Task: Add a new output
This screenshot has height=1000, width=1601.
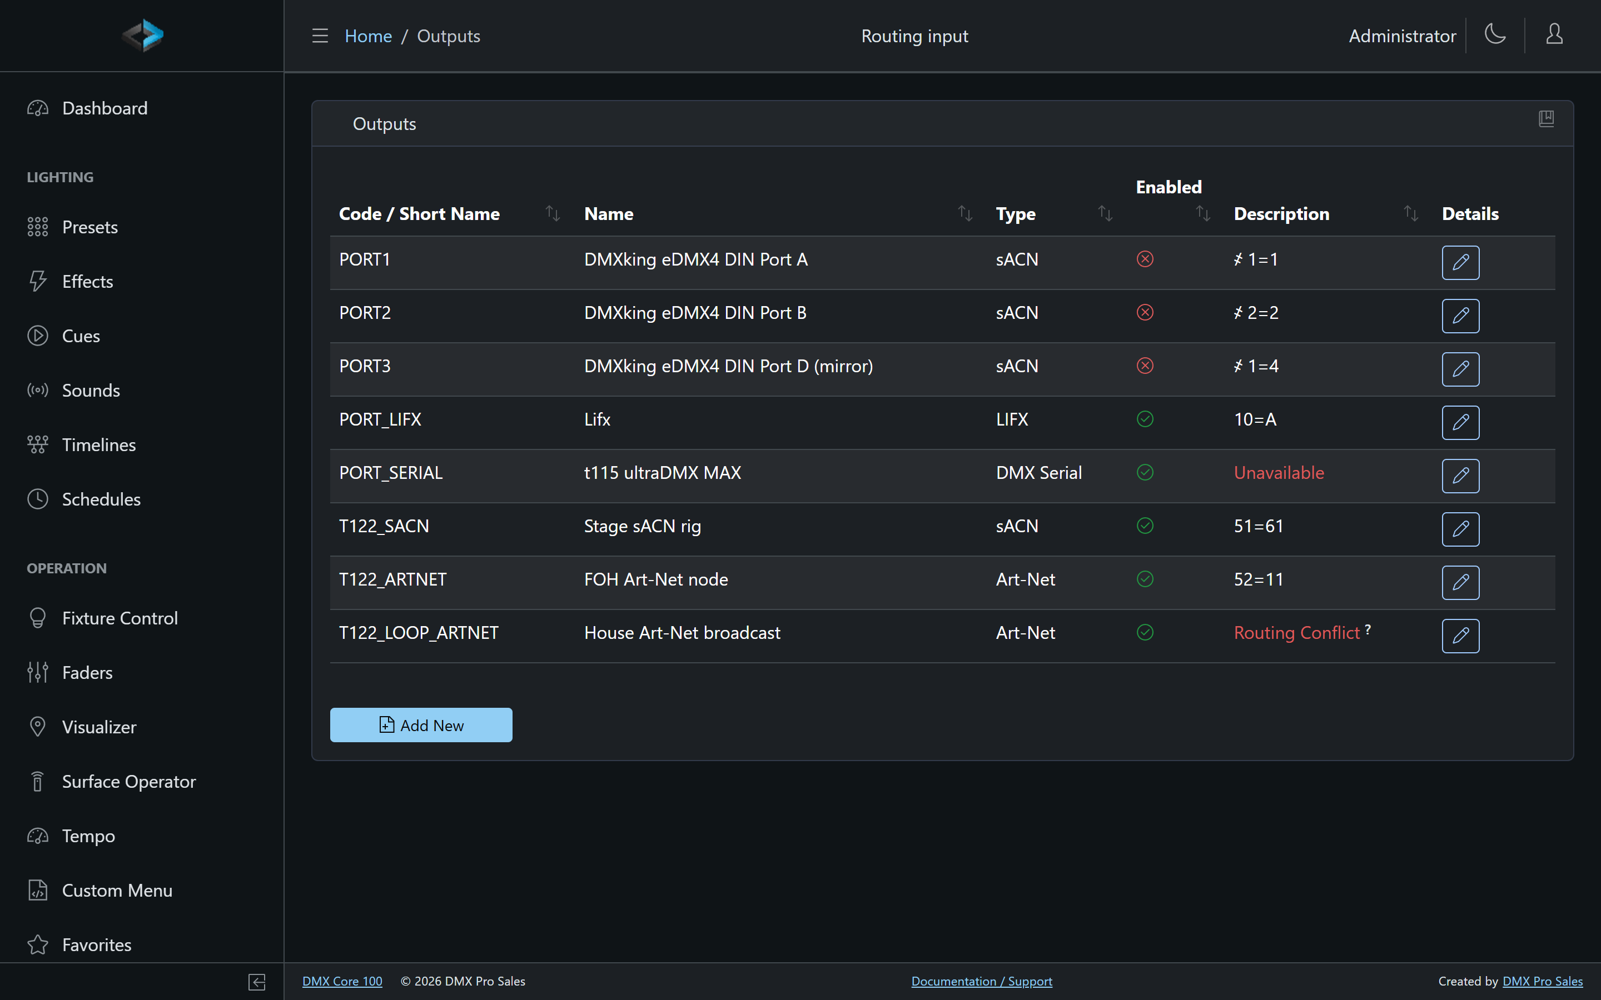Action: tap(421, 725)
